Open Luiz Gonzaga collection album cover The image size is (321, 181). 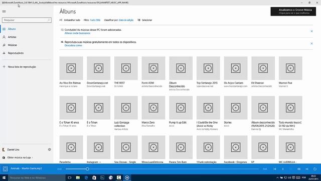[126, 108]
